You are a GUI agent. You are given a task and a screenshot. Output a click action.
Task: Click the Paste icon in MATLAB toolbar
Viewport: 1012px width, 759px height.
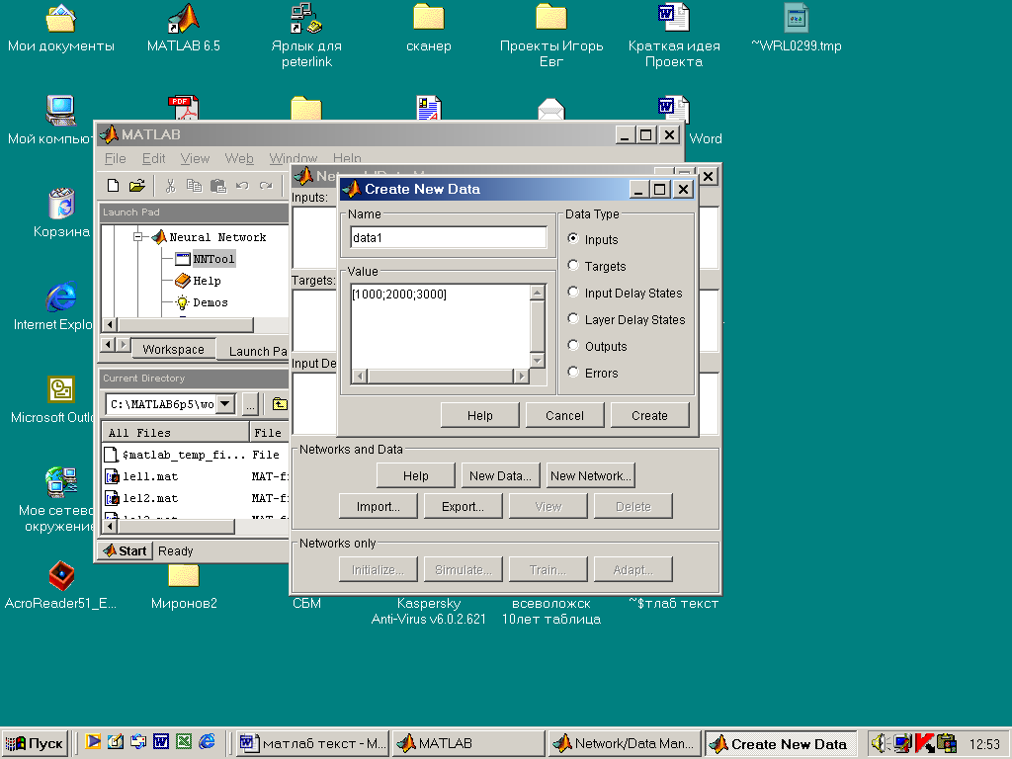tap(218, 186)
